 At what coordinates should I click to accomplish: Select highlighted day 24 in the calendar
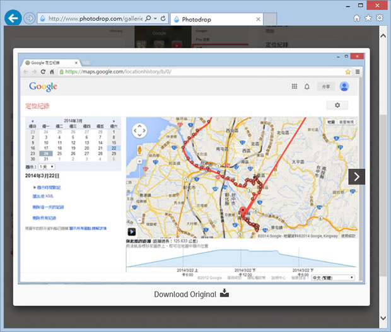click(46, 154)
